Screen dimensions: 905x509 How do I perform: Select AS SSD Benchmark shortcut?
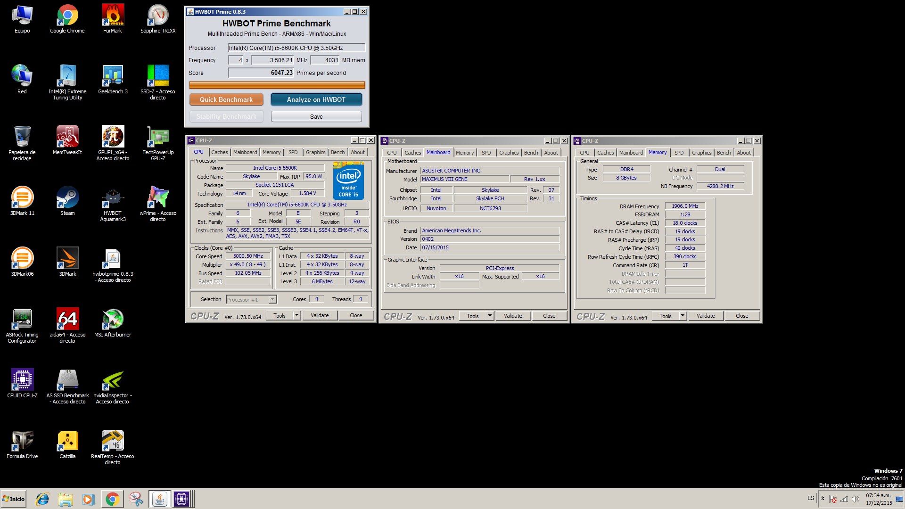point(67,386)
